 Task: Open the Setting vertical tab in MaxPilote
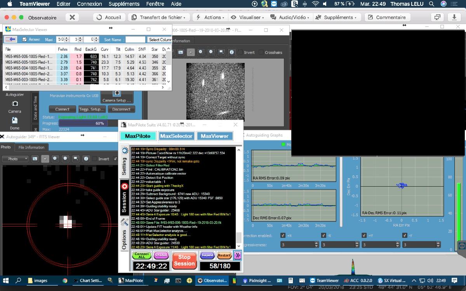tap(124, 162)
